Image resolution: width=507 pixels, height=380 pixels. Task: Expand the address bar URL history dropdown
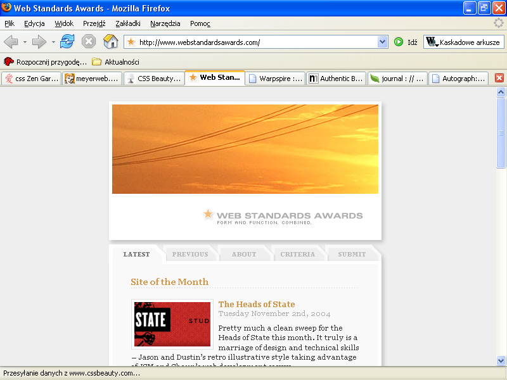[x=382, y=42]
